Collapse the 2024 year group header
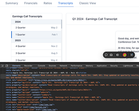This screenshot has width=139, height=111. (36, 22)
